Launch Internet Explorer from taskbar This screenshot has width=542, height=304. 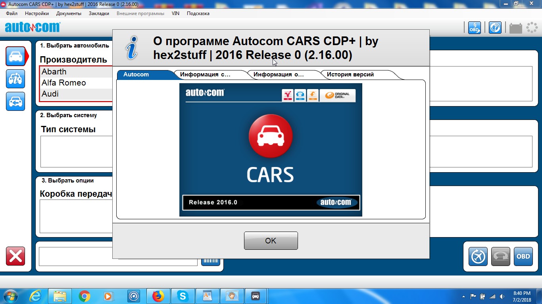[x=36, y=296]
